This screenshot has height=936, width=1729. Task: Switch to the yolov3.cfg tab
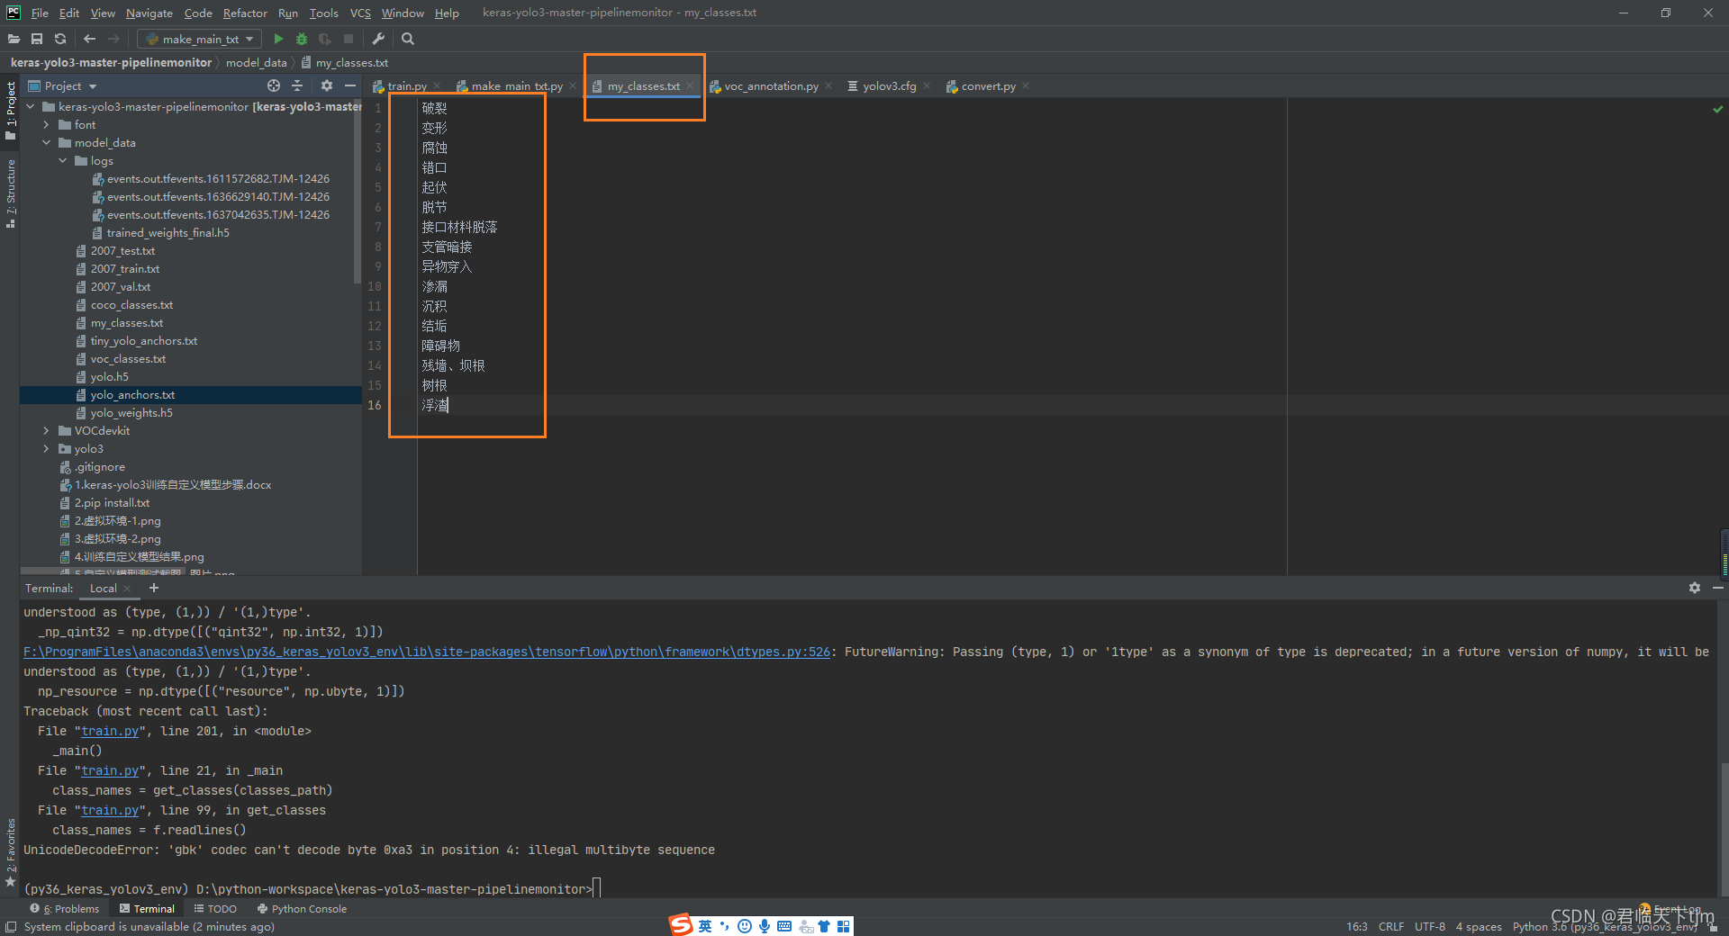(x=889, y=85)
